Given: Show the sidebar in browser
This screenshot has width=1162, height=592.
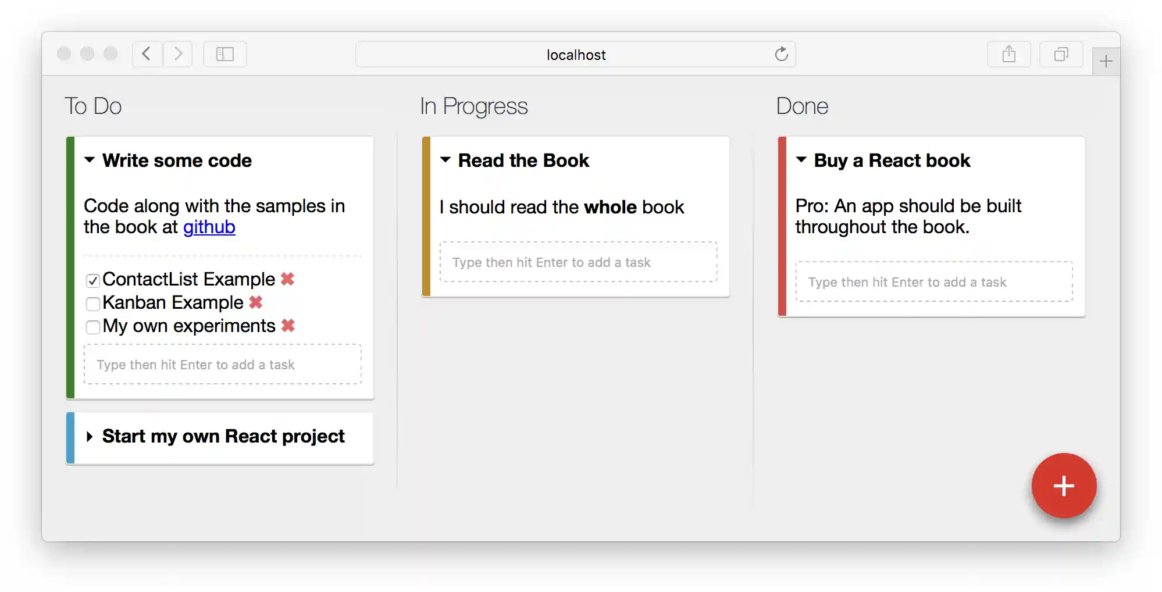Looking at the screenshot, I should point(224,55).
